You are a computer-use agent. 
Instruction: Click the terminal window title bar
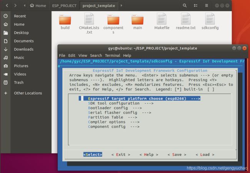tap(152, 48)
